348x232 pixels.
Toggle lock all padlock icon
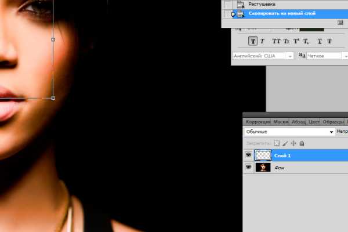coord(302,143)
